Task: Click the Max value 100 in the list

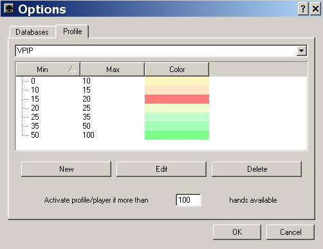Action: [x=88, y=135]
